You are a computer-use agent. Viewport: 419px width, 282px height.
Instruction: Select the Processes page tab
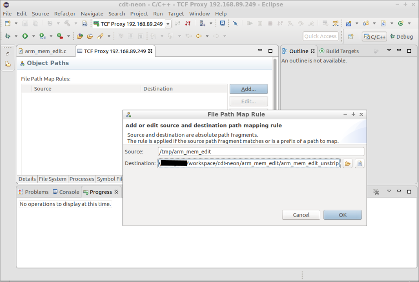tap(81, 179)
